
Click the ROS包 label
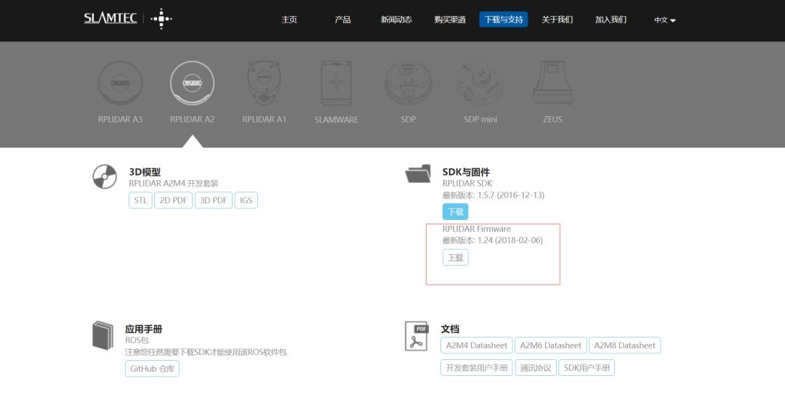[x=137, y=340]
